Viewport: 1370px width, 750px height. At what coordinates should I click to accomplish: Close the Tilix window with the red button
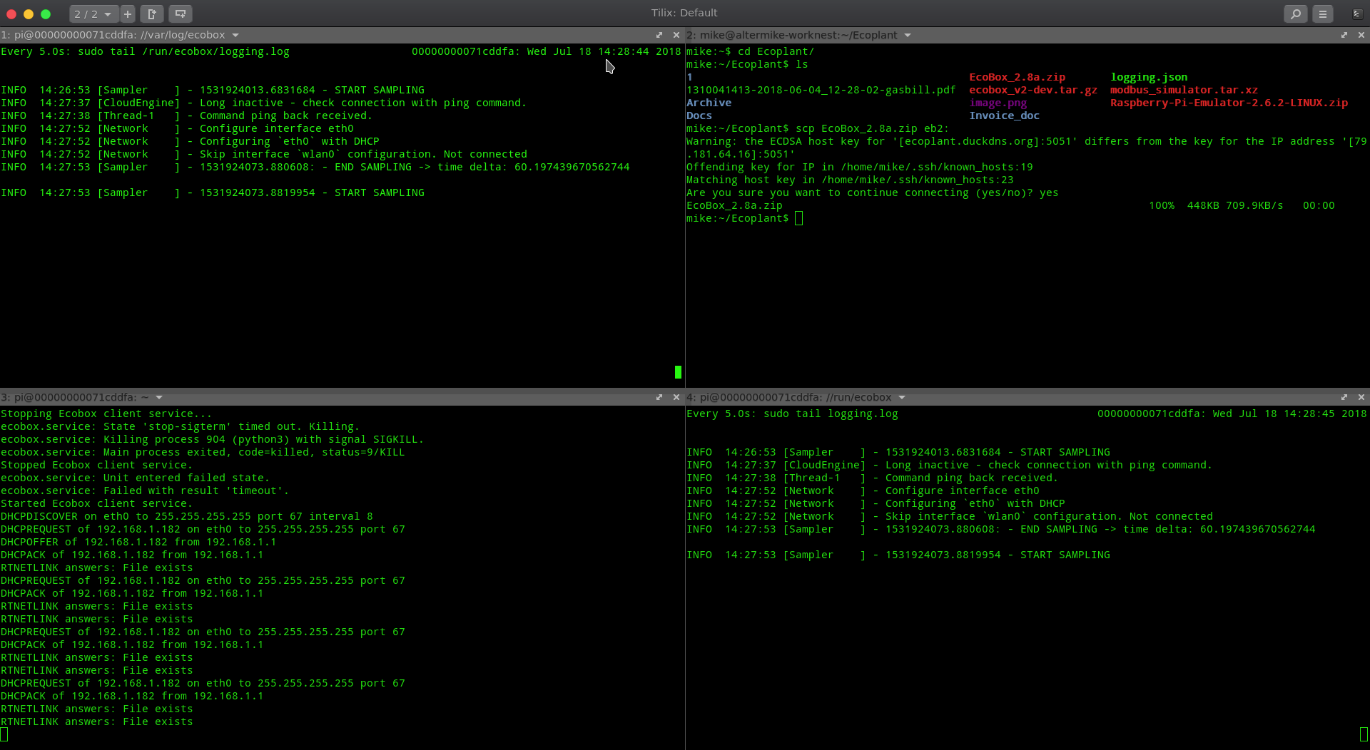11,14
